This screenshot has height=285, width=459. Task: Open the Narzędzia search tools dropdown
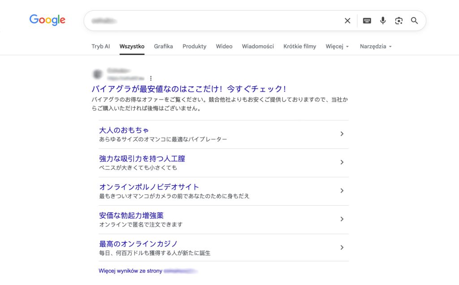pyautogui.click(x=376, y=46)
